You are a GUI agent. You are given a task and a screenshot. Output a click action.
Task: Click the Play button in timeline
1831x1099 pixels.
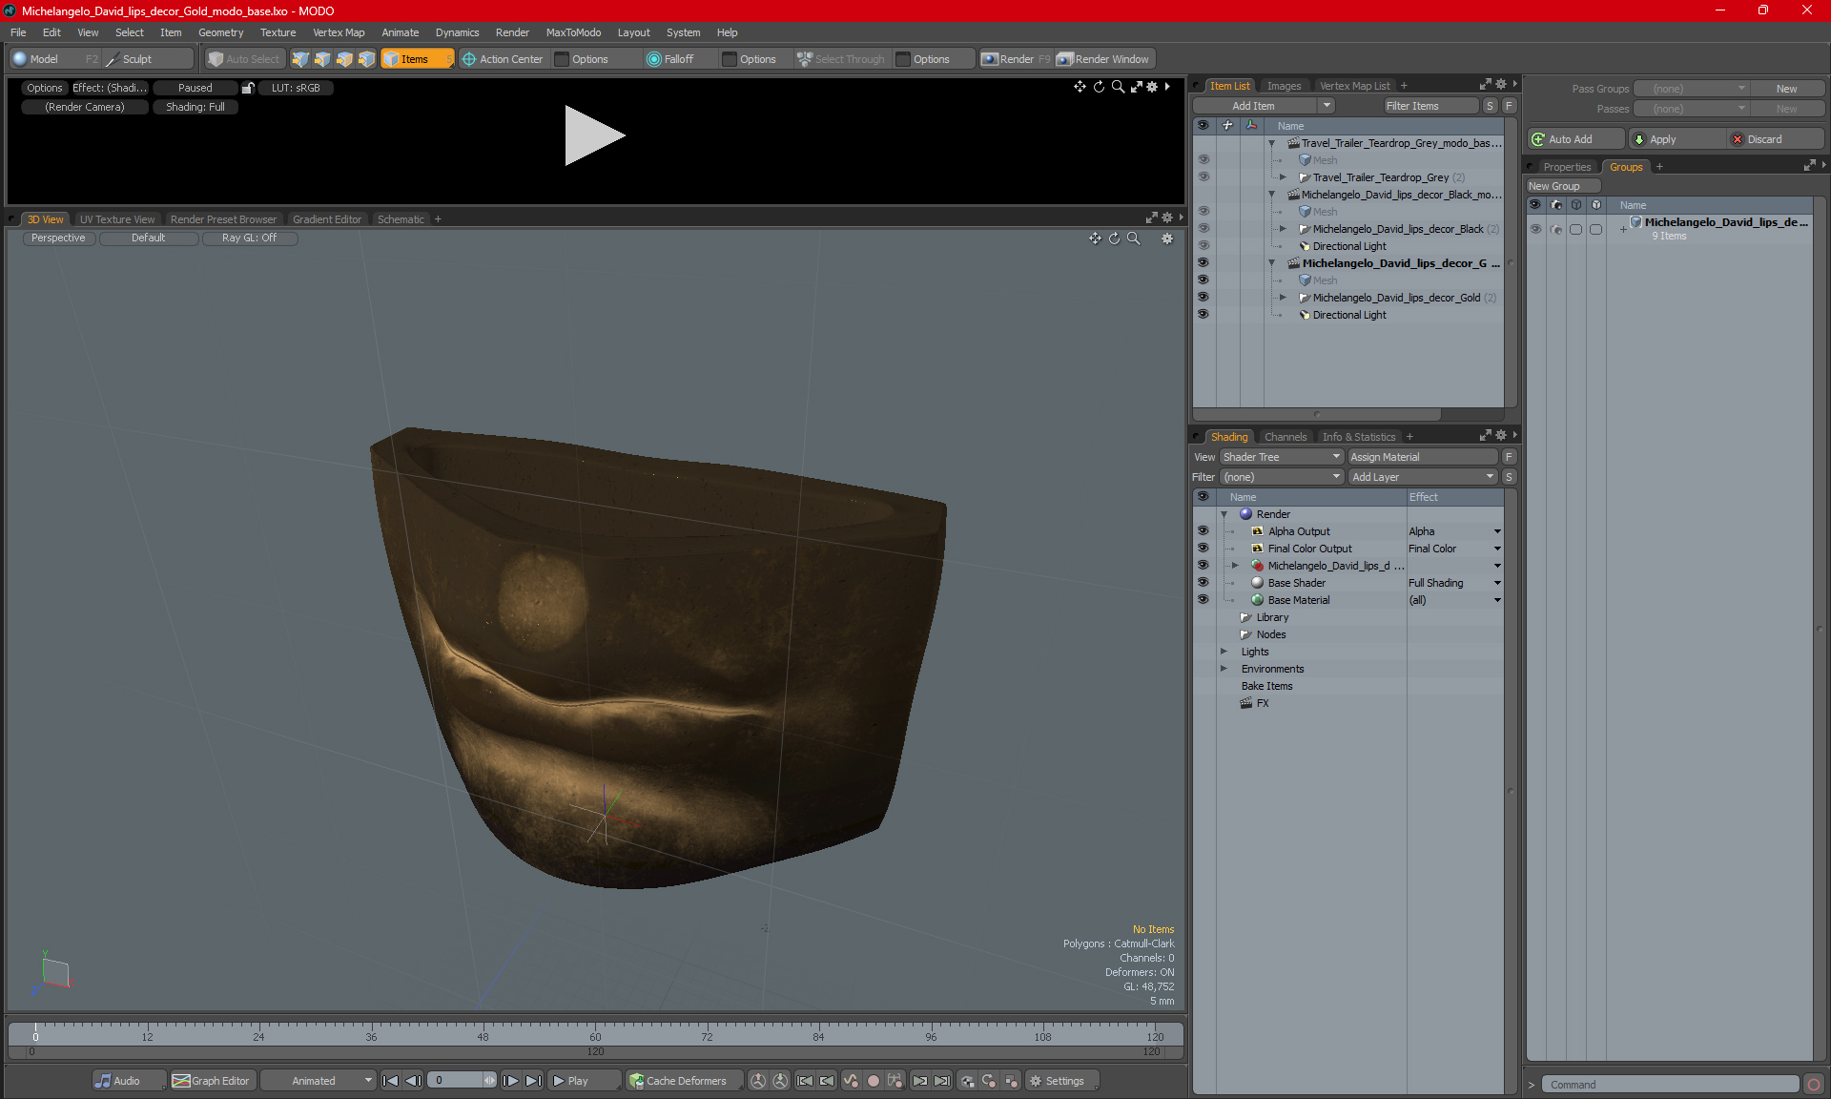[x=584, y=1081]
